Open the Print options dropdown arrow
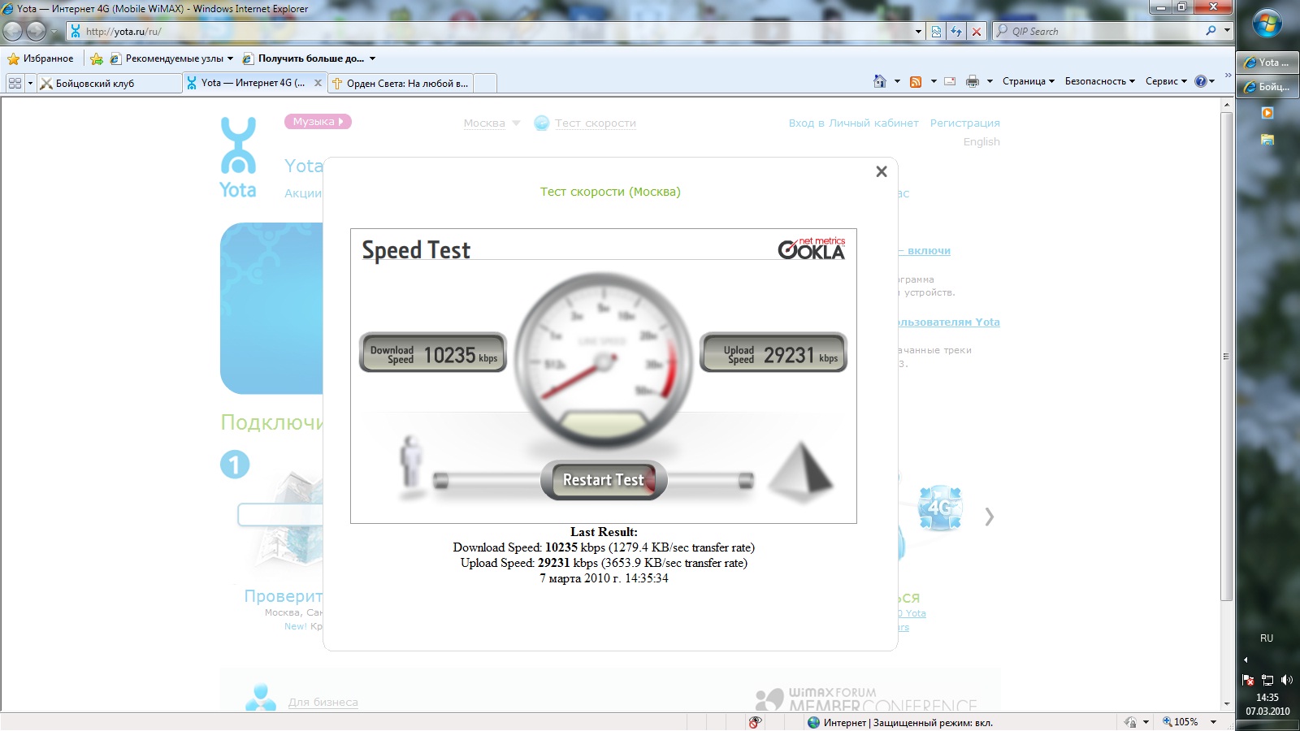Image resolution: width=1300 pixels, height=731 pixels. coord(990,81)
